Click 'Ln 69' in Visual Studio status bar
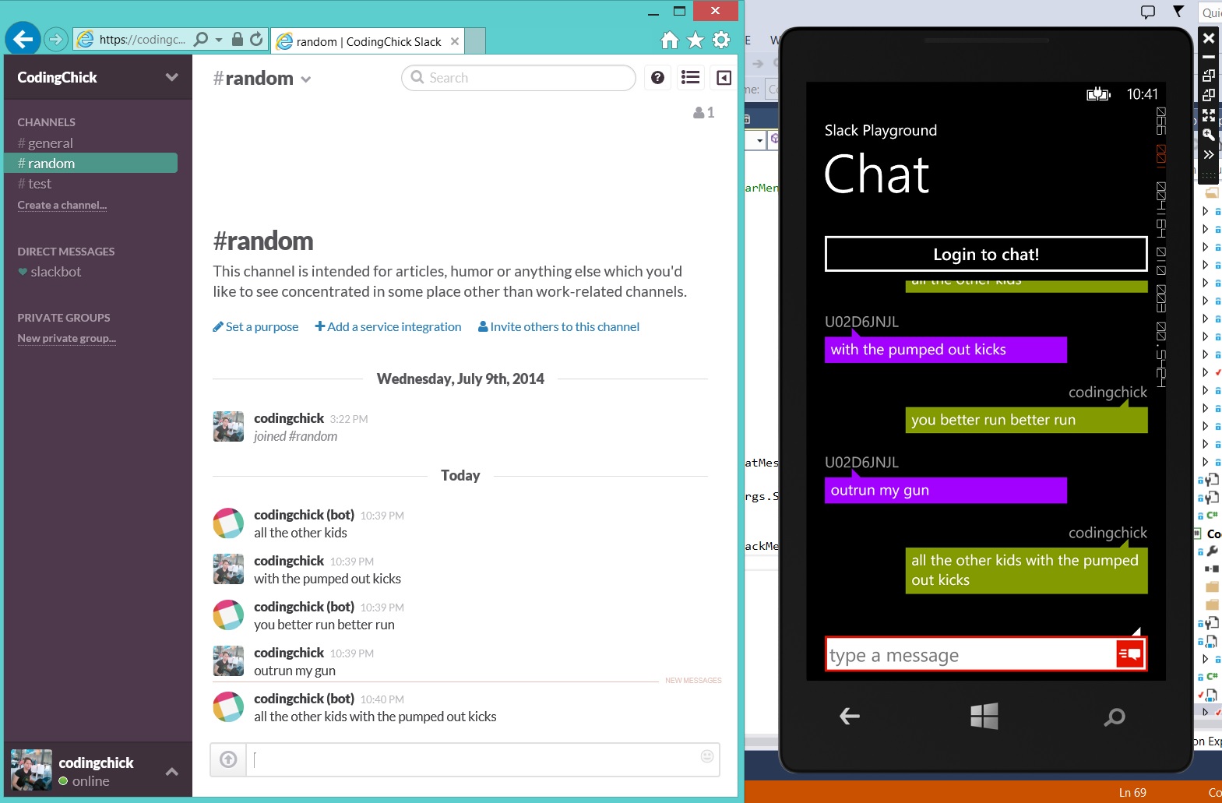Image resolution: width=1222 pixels, height=803 pixels. click(x=1132, y=792)
